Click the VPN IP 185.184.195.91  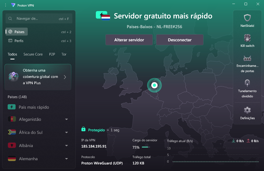[x=94, y=146]
